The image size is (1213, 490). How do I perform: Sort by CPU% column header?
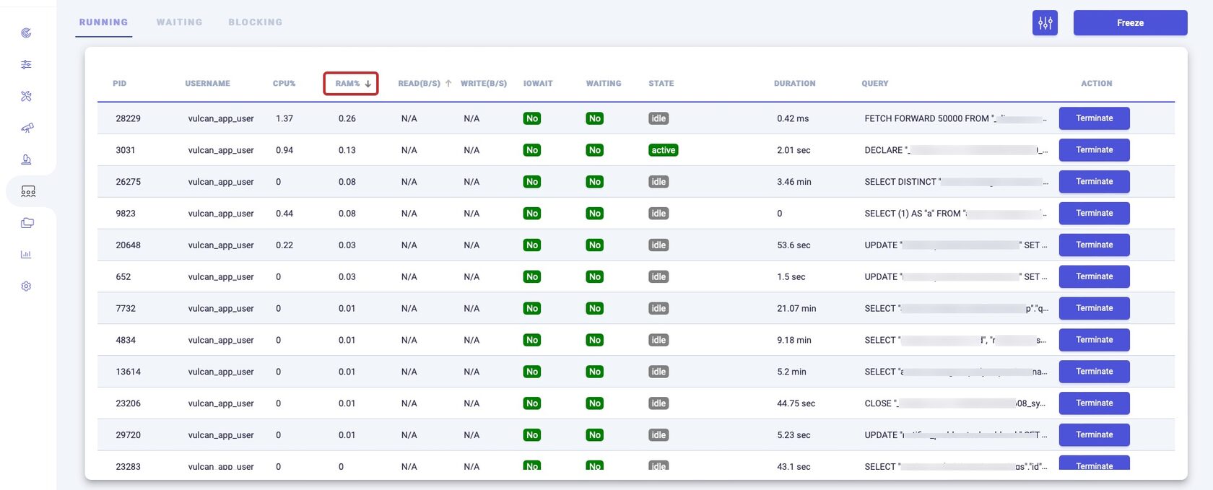tap(284, 84)
